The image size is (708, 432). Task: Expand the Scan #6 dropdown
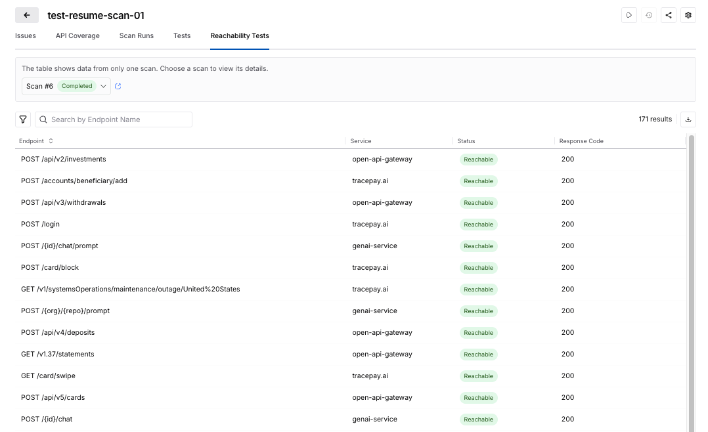tap(66, 86)
